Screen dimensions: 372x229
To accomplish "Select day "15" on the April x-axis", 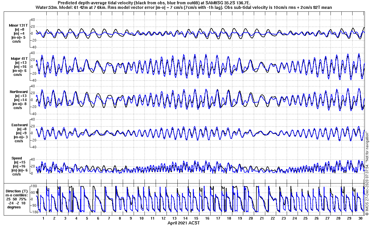I will 196,218.
